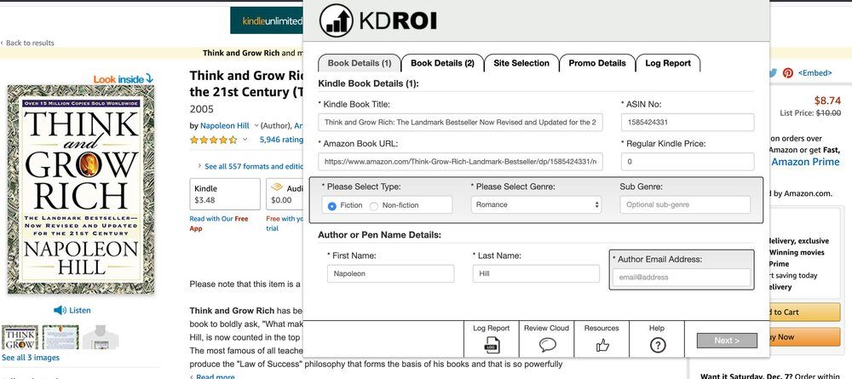The width and height of the screenshot is (852, 379).
Task: Click the Amazon Book URL field
Action: [461, 161]
